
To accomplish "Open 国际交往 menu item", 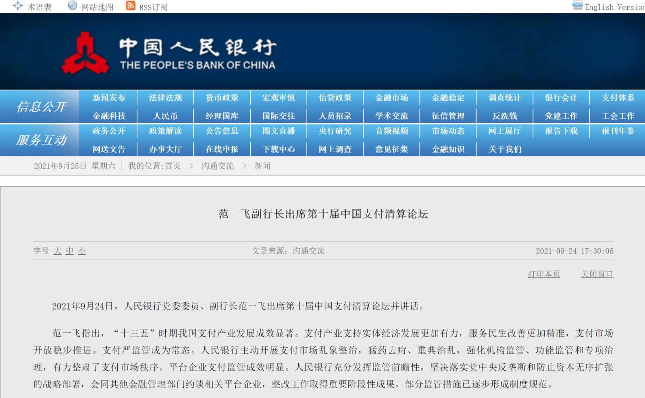I will [279, 116].
